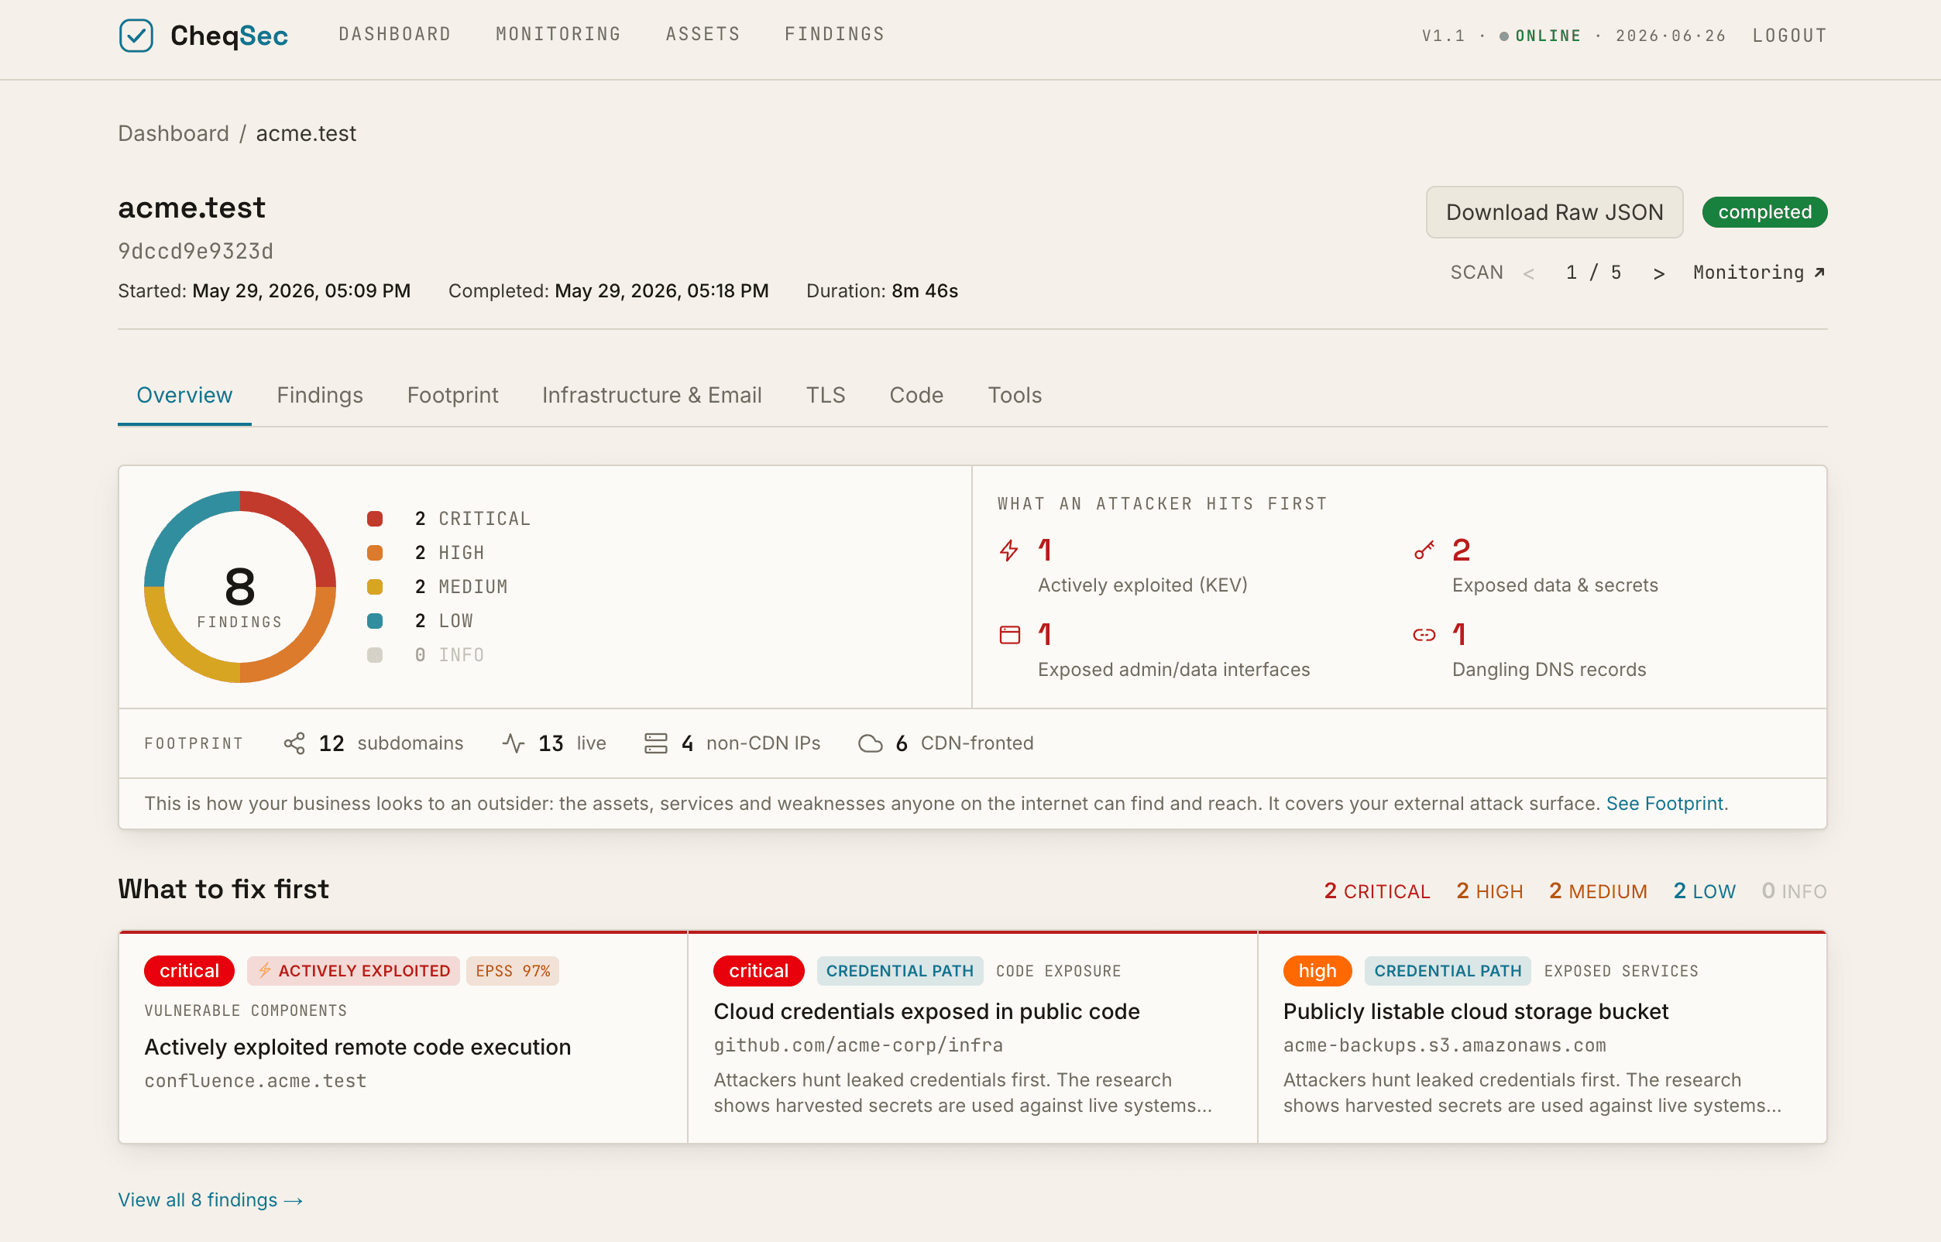Follow the See Footprint link
1941x1242 pixels.
(x=1666, y=803)
